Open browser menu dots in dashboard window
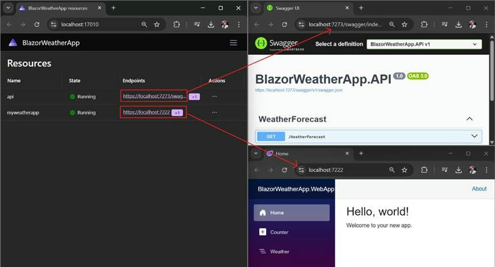495x267 pixels. pos(239,24)
